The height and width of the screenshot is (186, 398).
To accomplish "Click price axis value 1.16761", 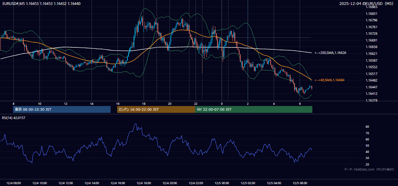I will [x=372, y=27].
